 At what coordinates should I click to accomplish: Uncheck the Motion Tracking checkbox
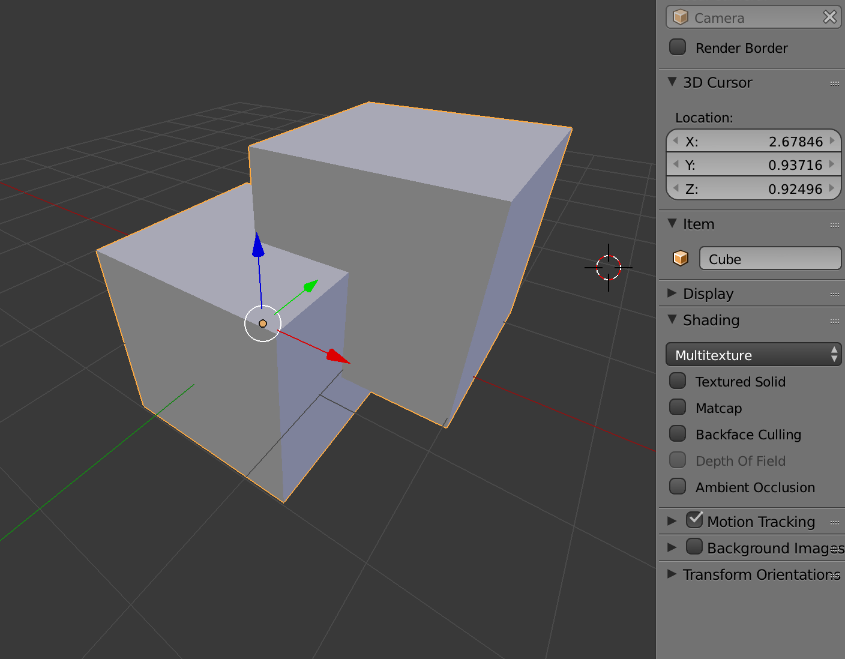694,520
